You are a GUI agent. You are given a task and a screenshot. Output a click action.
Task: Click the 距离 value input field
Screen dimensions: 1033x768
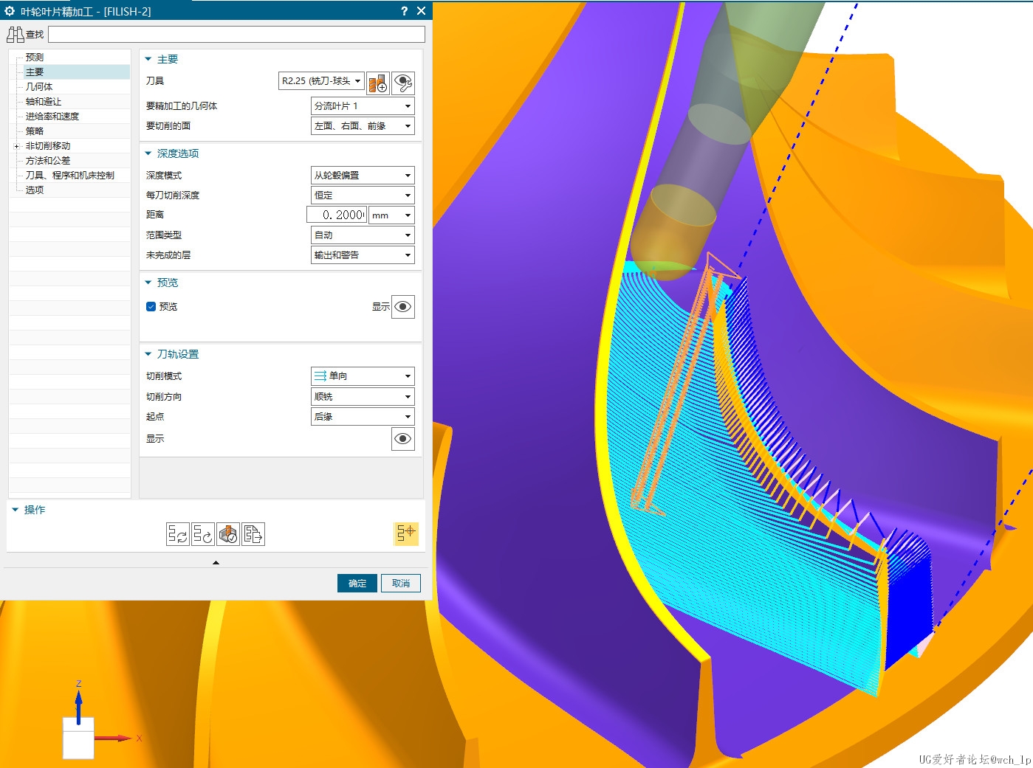click(x=337, y=215)
